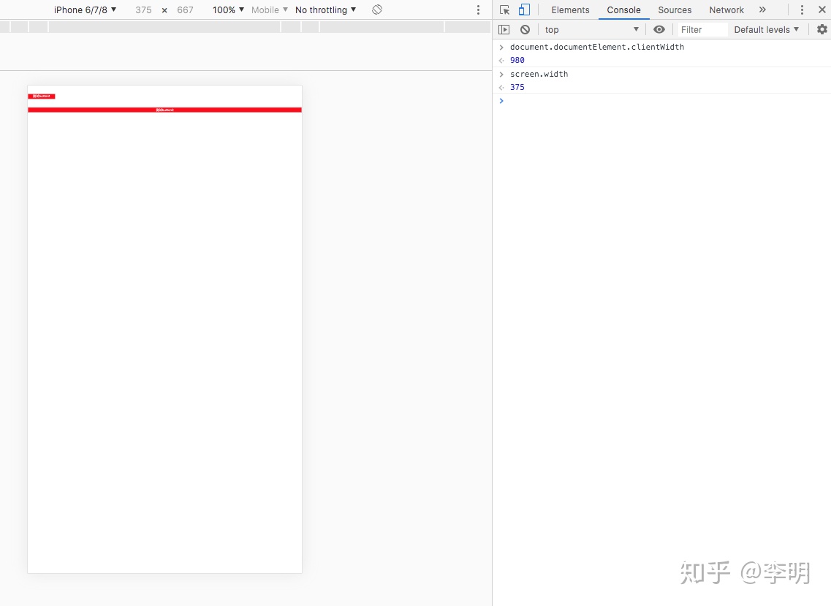Image resolution: width=831 pixels, height=606 pixels.
Task: Click the 980 console result value
Action: (x=517, y=60)
